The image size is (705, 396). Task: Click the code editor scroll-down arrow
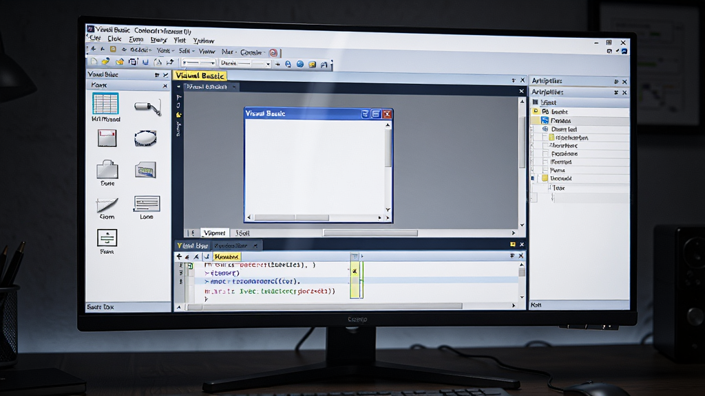[x=522, y=297]
